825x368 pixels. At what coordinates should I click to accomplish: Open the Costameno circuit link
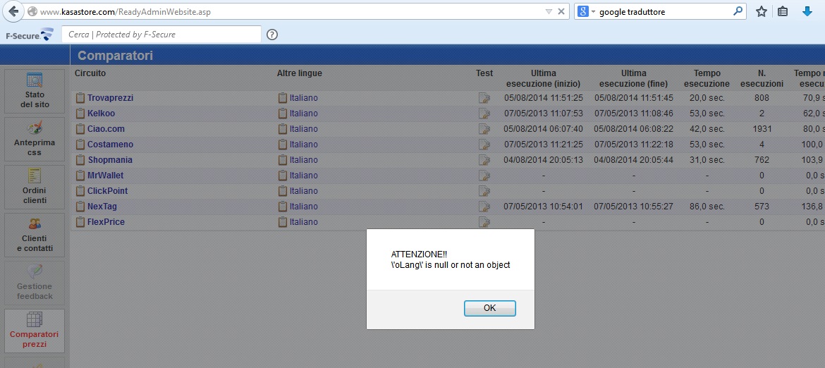(x=111, y=144)
